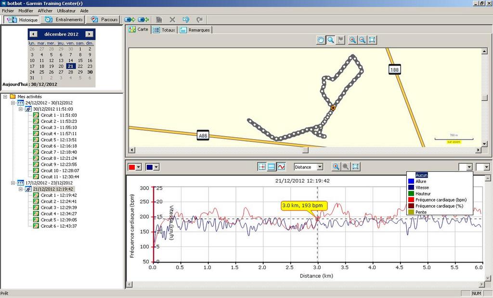Click the map zoom-in magnifier icon
The image size is (493, 298).
pos(352,40)
